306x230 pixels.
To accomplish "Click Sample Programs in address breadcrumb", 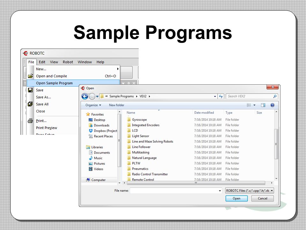I will [121, 96].
